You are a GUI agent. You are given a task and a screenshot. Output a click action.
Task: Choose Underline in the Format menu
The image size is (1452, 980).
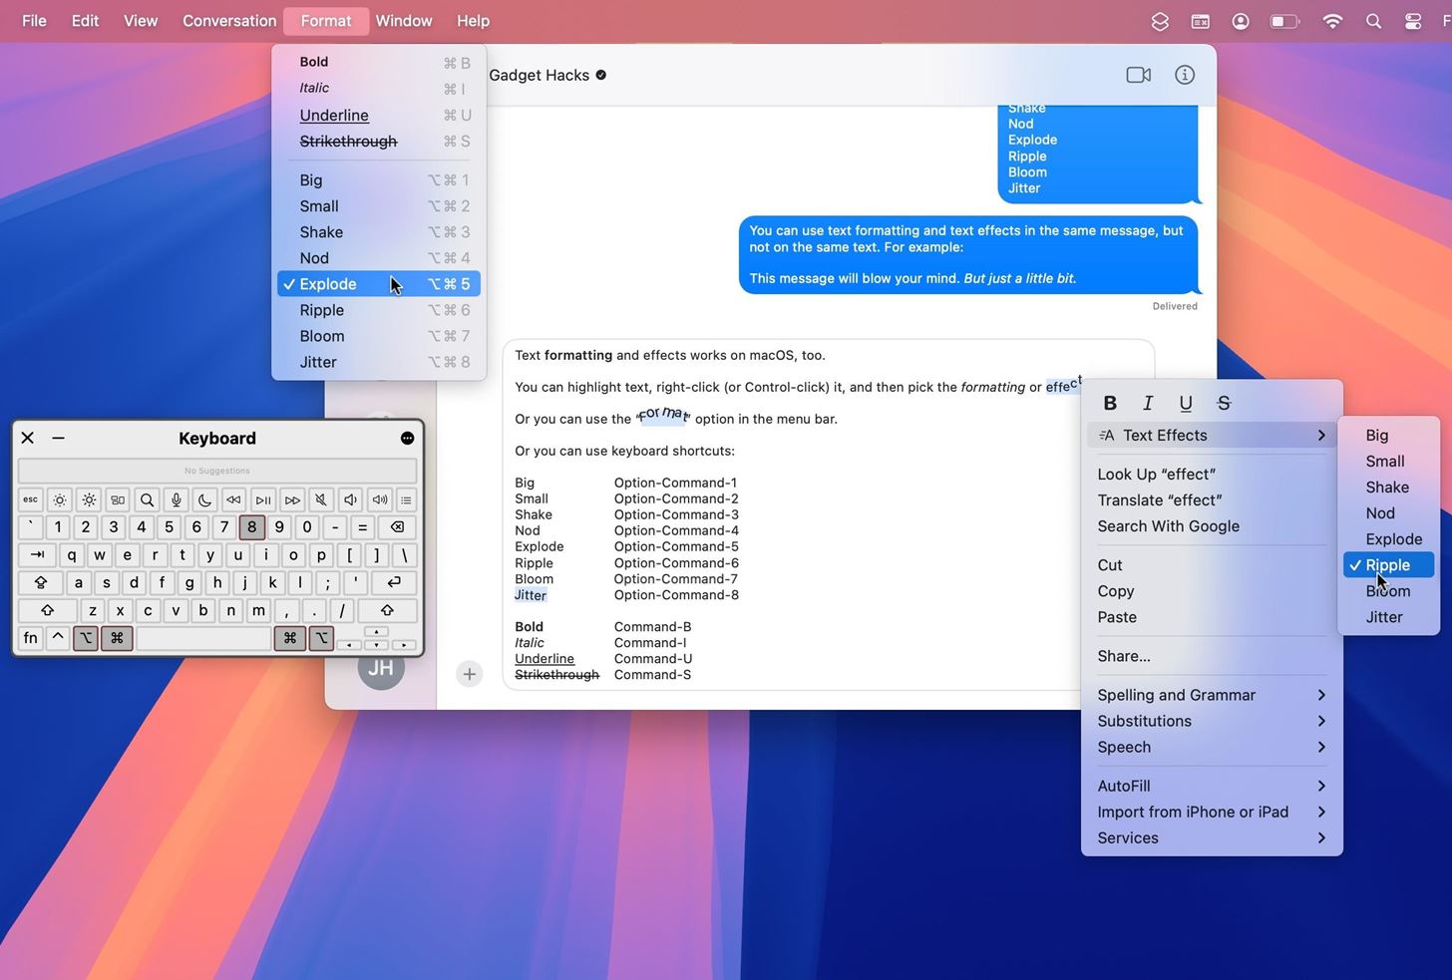coord(379,116)
